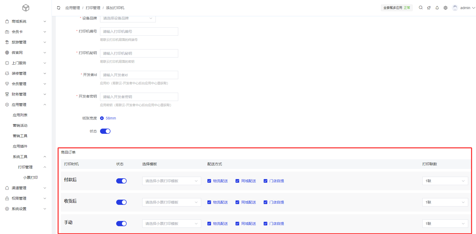This screenshot has height=234, width=476.
Task: Click the refresh icon beside the breadcrumb
Action: [59, 8]
